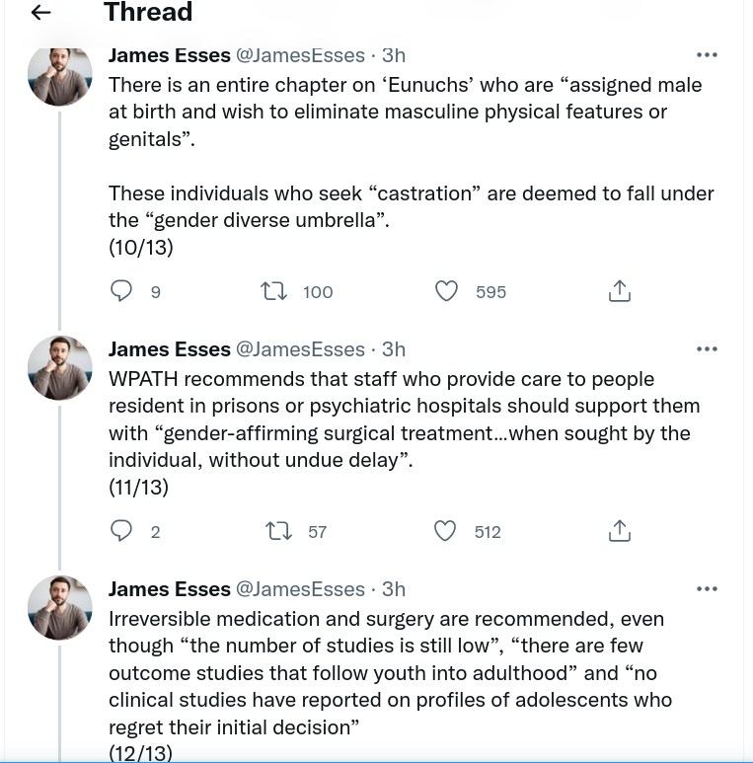Click @JamesEsses handle on the (11/13) tweet
This screenshot has width=753, height=763.
[300, 348]
